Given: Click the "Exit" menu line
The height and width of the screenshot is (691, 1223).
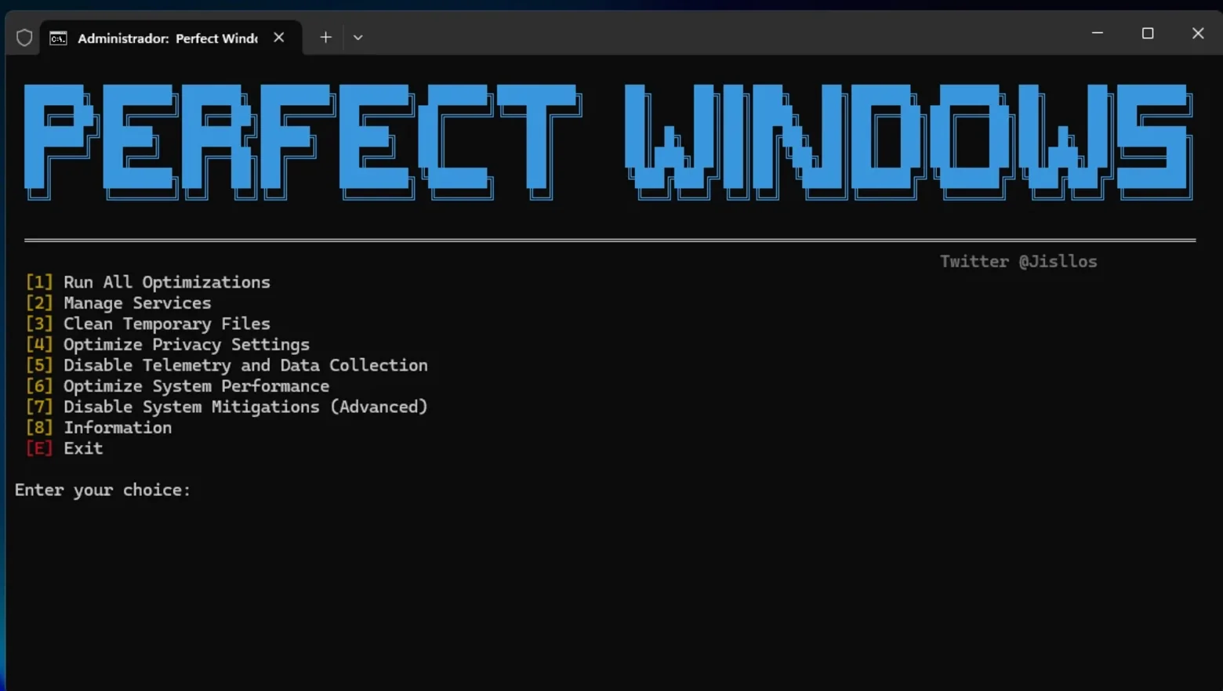Looking at the screenshot, I should (64, 448).
